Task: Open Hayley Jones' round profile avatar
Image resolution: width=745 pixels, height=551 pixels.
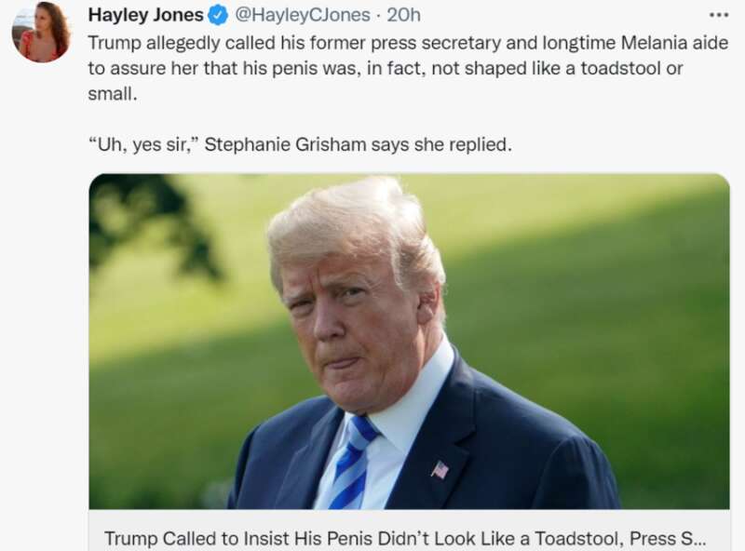Action: (x=42, y=32)
